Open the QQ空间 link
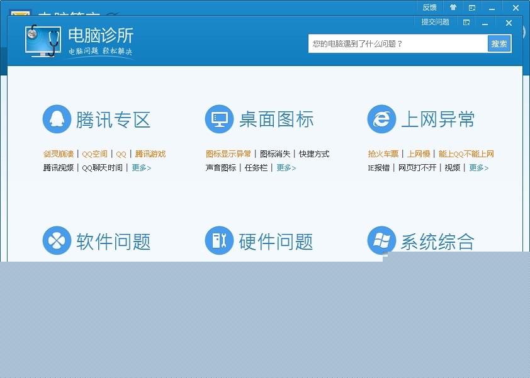This screenshot has width=530, height=378. coord(94,154)
